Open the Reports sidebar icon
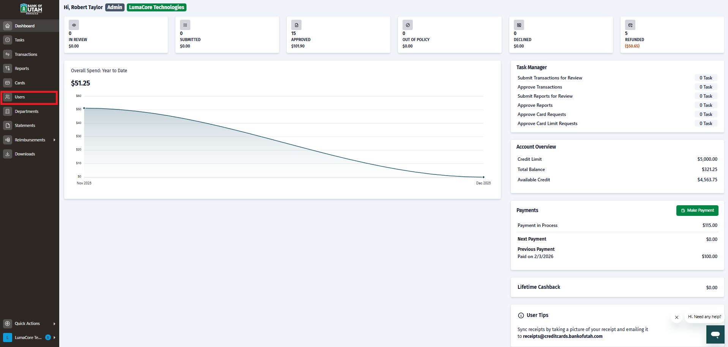728x347 pixels. [8, 68]
